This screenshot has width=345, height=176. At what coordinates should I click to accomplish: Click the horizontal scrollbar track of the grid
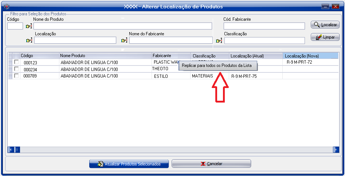[x=175, y=149]
